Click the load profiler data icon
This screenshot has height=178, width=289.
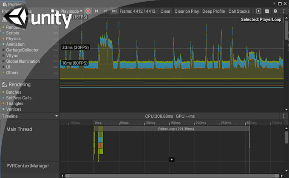(259, 11)
